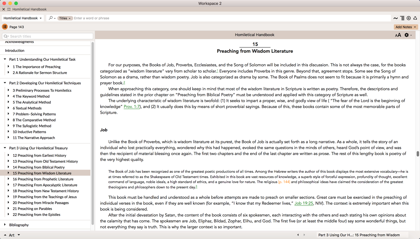
Task: Open the magnifier search options dropdown
Action: tap(52, 18)
